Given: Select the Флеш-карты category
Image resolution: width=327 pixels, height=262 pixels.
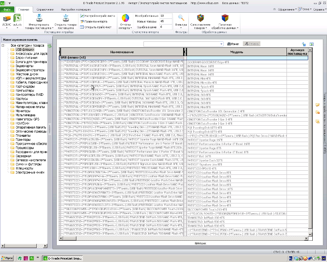Looking at the screenshot, I should click(x=25, y=168).
